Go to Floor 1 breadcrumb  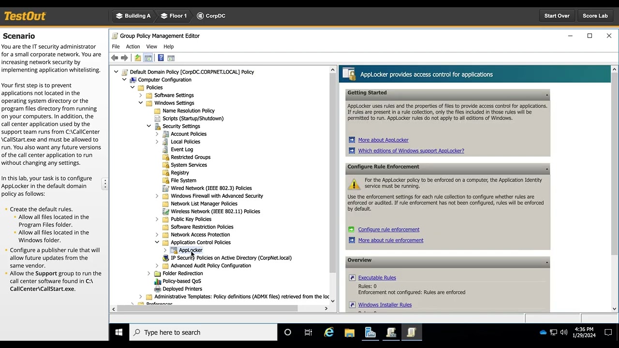coord(174,16)
